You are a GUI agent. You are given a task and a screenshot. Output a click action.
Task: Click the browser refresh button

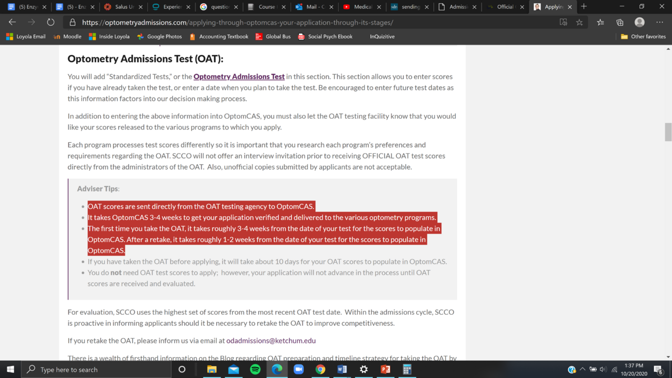(x=50, y=22)
